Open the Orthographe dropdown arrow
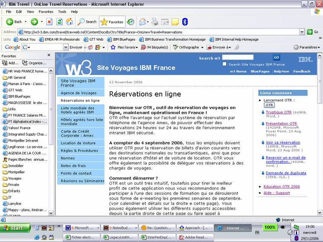323x242 pixels. pos(202,48)
